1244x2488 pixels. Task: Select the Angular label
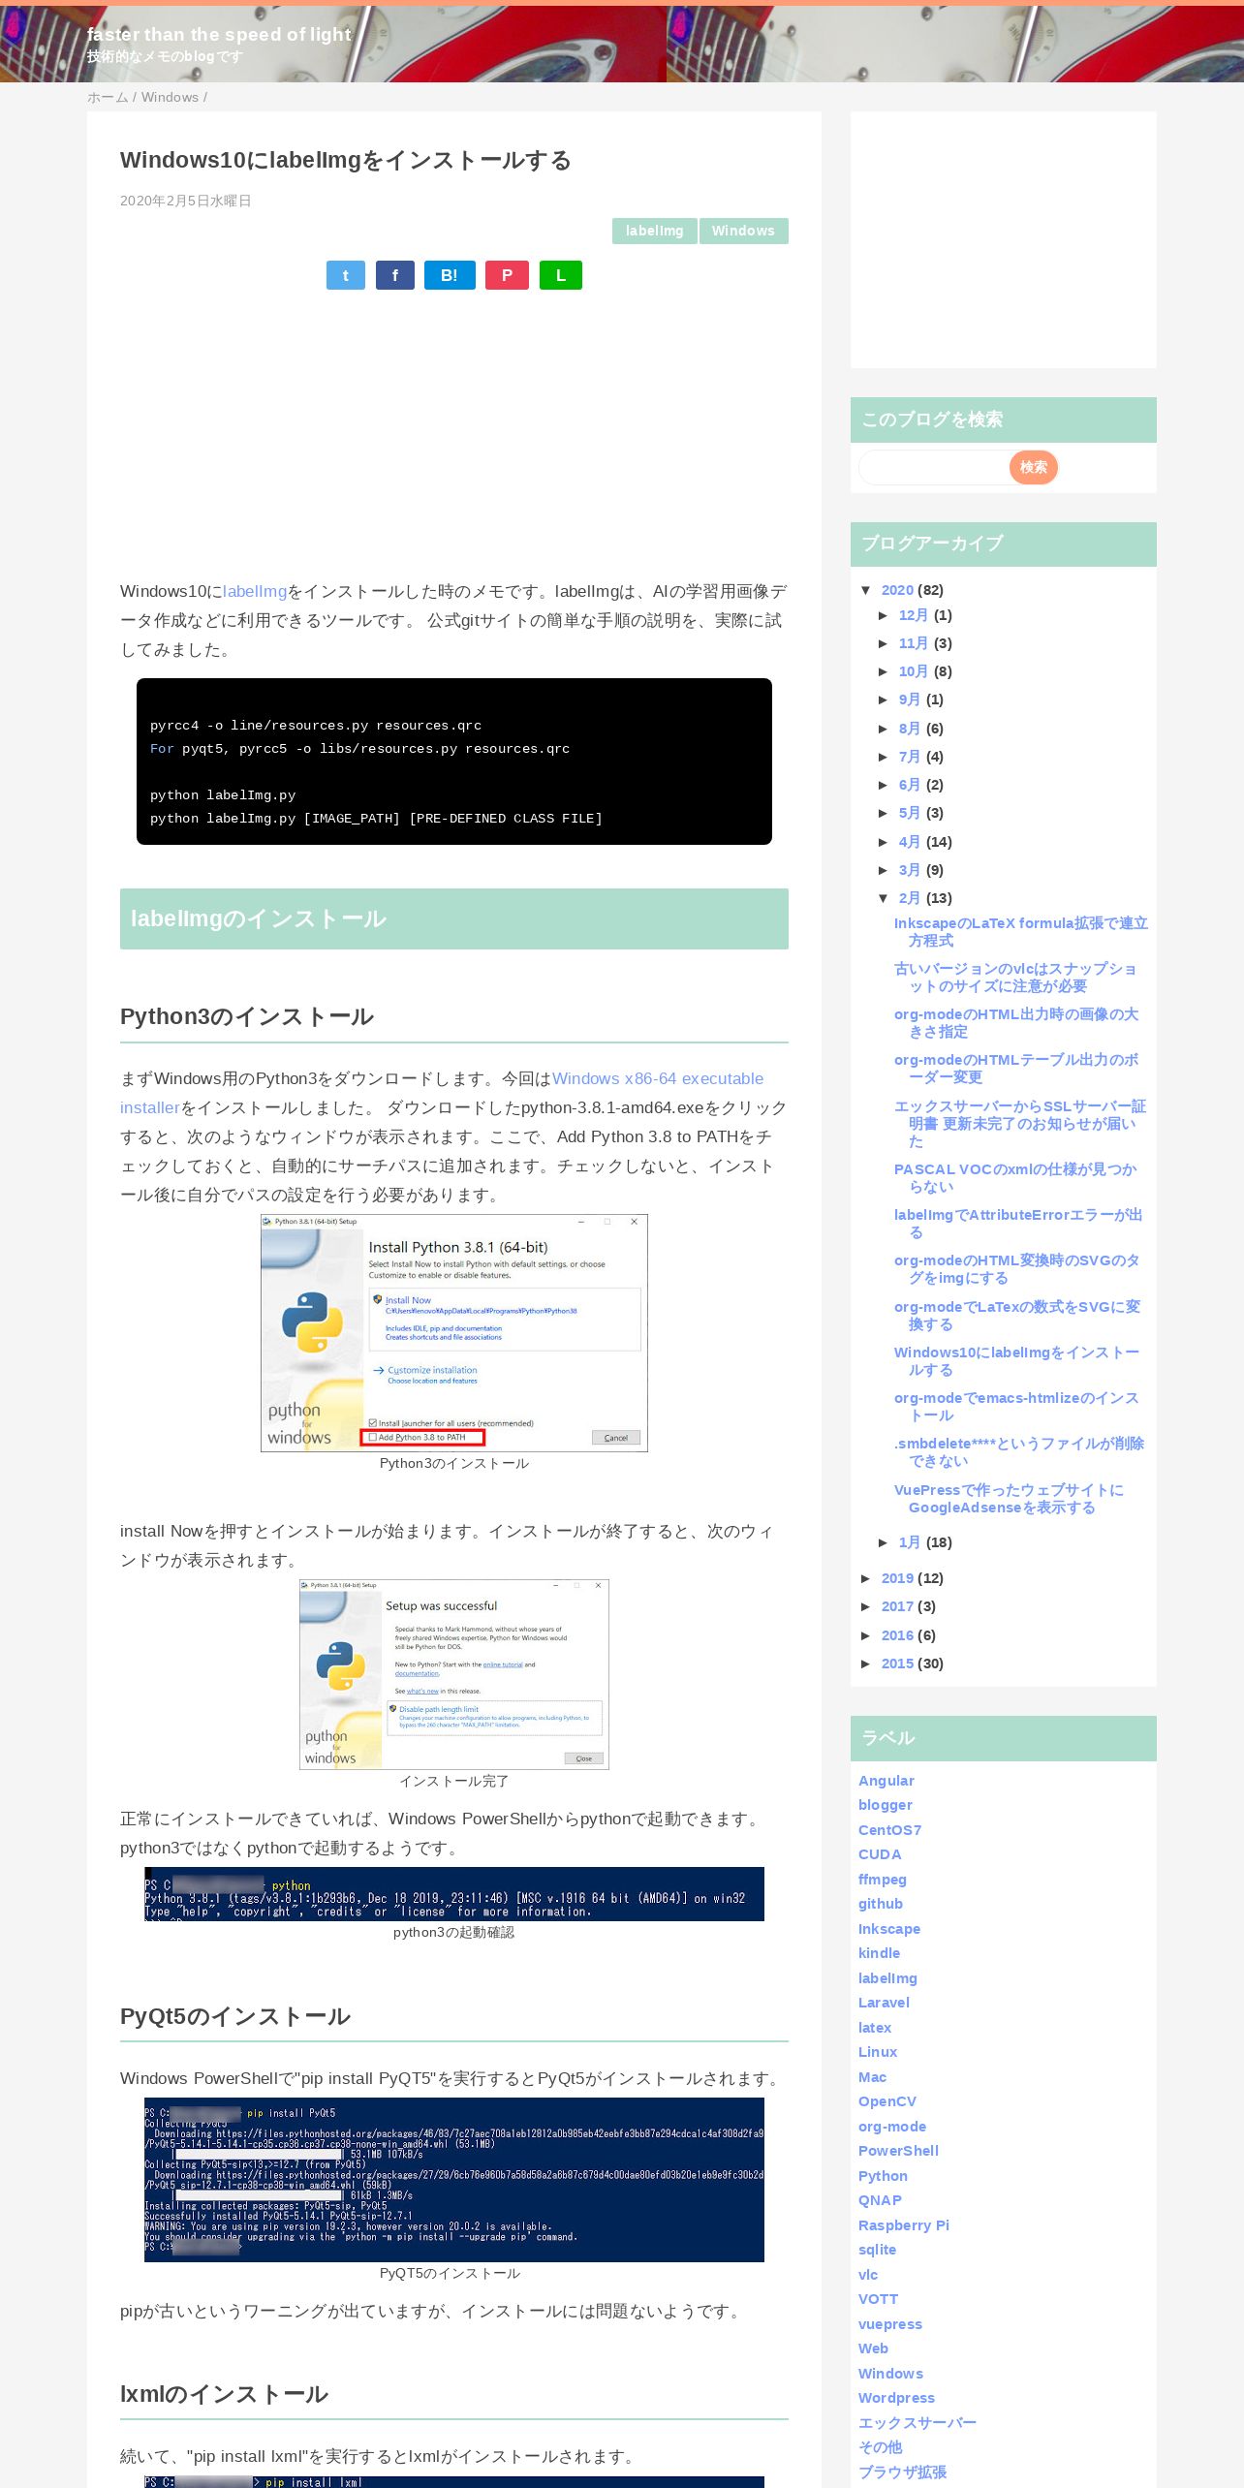(886, 1781)
